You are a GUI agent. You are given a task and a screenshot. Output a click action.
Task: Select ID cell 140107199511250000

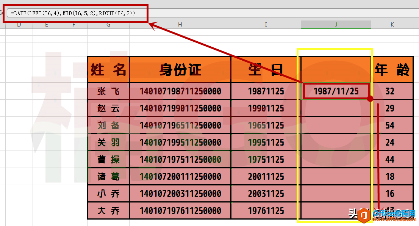coord(180,142)
